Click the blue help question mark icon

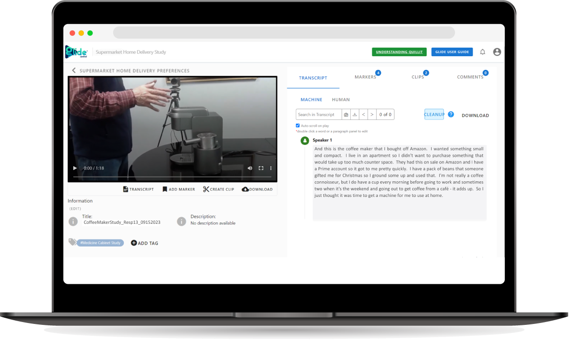click(451, 114)
